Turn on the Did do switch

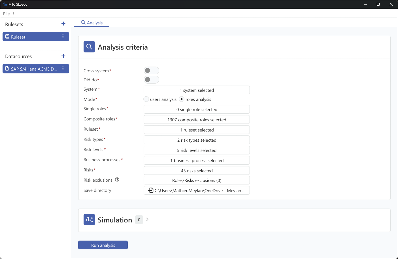(151, 80)
